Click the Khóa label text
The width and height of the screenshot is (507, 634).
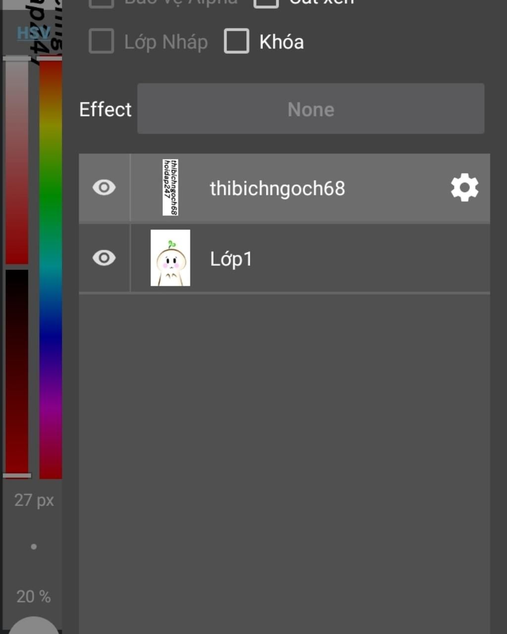[281, 42]
